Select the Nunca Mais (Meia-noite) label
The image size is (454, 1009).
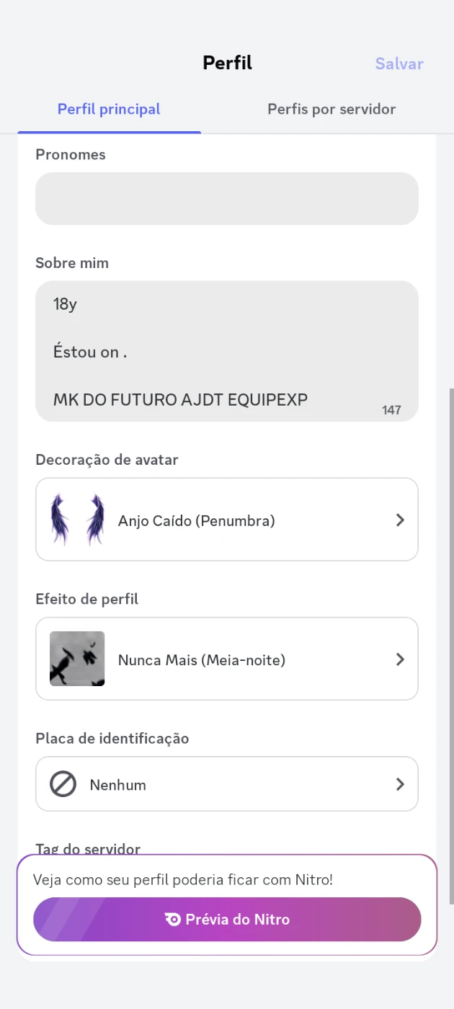pos(202,659)
